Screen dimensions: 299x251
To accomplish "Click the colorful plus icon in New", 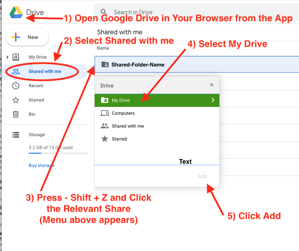I will point(16,37).
